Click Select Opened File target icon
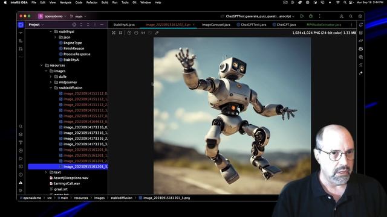This screenshot has height=217, width=387. tap(74, 25)
